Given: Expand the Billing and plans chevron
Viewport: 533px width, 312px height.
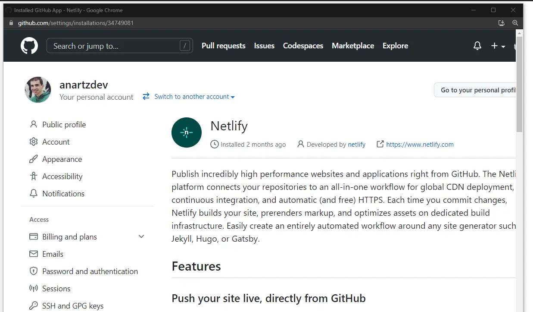Looking at the screenshot, I should pyautogui.click(x=141, y=236).
